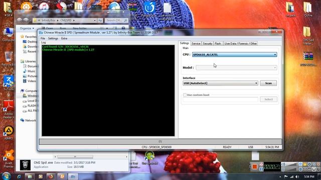
Task: Click the Explorer refresh button
Action: [x=100, y=20]
